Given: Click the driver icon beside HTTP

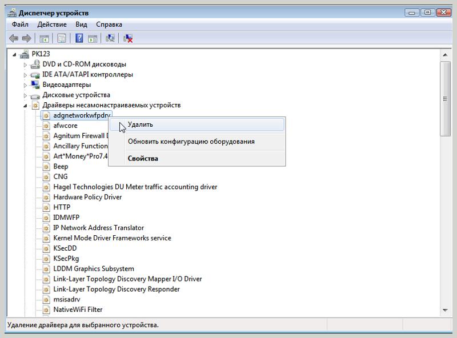Looking at the screenshot, I should (x=46, y=207).
